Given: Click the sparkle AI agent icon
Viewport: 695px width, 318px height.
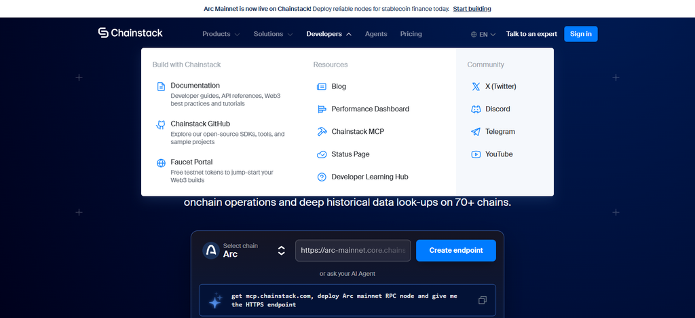Looking at the screenshot, I should click(215, 300).
